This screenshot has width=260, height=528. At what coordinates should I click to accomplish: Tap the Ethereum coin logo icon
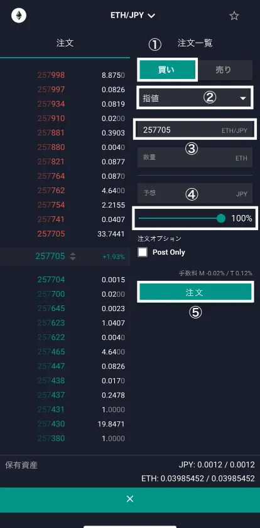tap(19, 16)
